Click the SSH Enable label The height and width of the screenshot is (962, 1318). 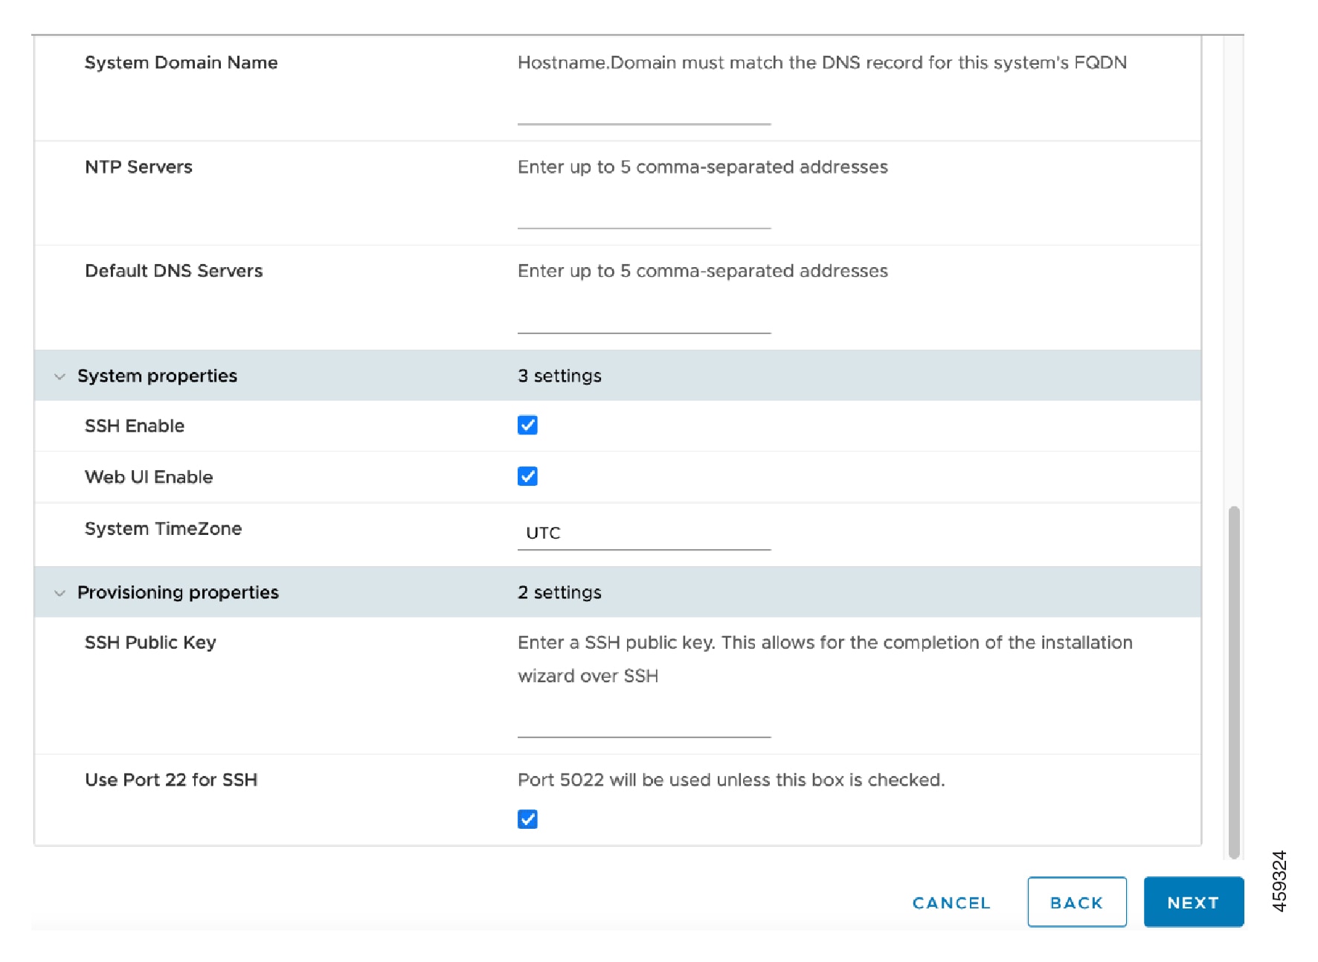pos(135,426)
